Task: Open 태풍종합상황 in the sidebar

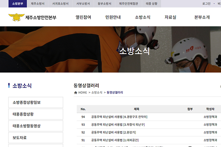Action: [x=36, y=114]
